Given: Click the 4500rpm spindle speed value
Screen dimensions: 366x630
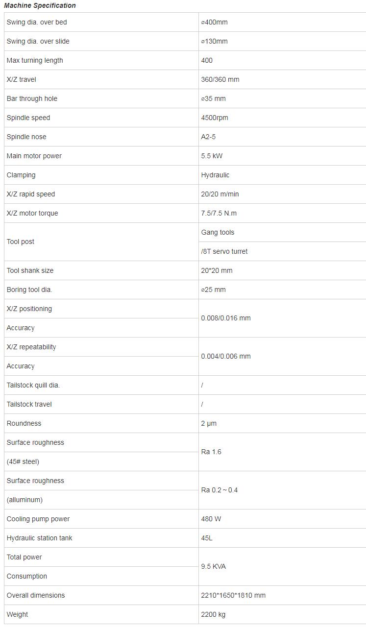Looking at the screenshot, I should click(215, 118).
